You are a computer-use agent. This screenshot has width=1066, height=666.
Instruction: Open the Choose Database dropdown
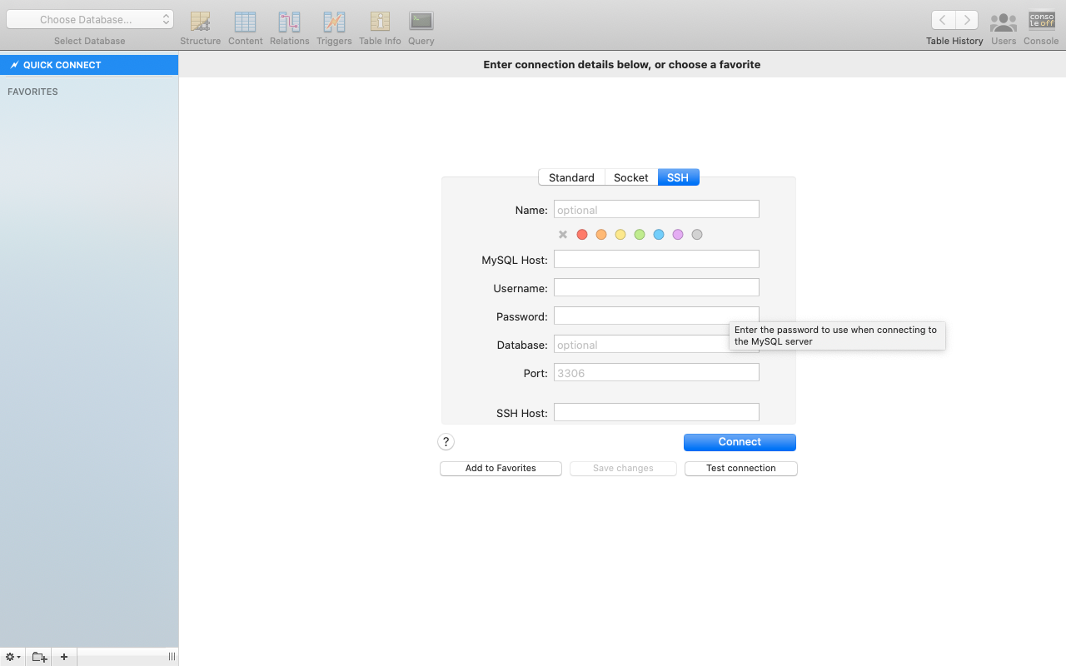[90, 18]
